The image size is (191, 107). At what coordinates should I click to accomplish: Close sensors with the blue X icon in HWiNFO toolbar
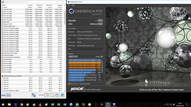click(x=62, y=95)
